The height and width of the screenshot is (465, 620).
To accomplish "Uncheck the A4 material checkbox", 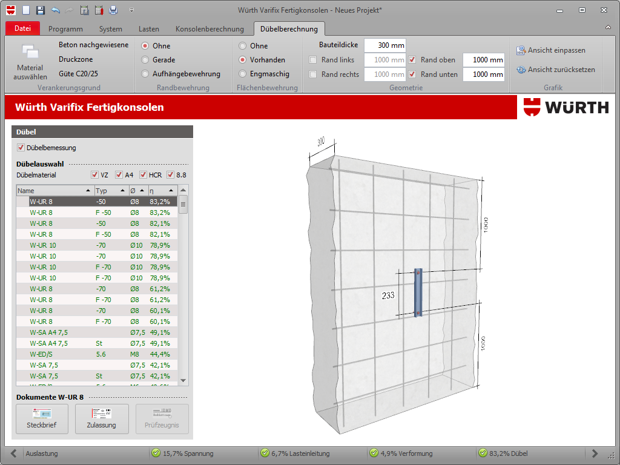I will [x=119, y=174].
